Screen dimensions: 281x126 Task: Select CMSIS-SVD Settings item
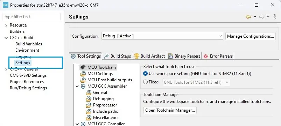click(x=28, y=75)
